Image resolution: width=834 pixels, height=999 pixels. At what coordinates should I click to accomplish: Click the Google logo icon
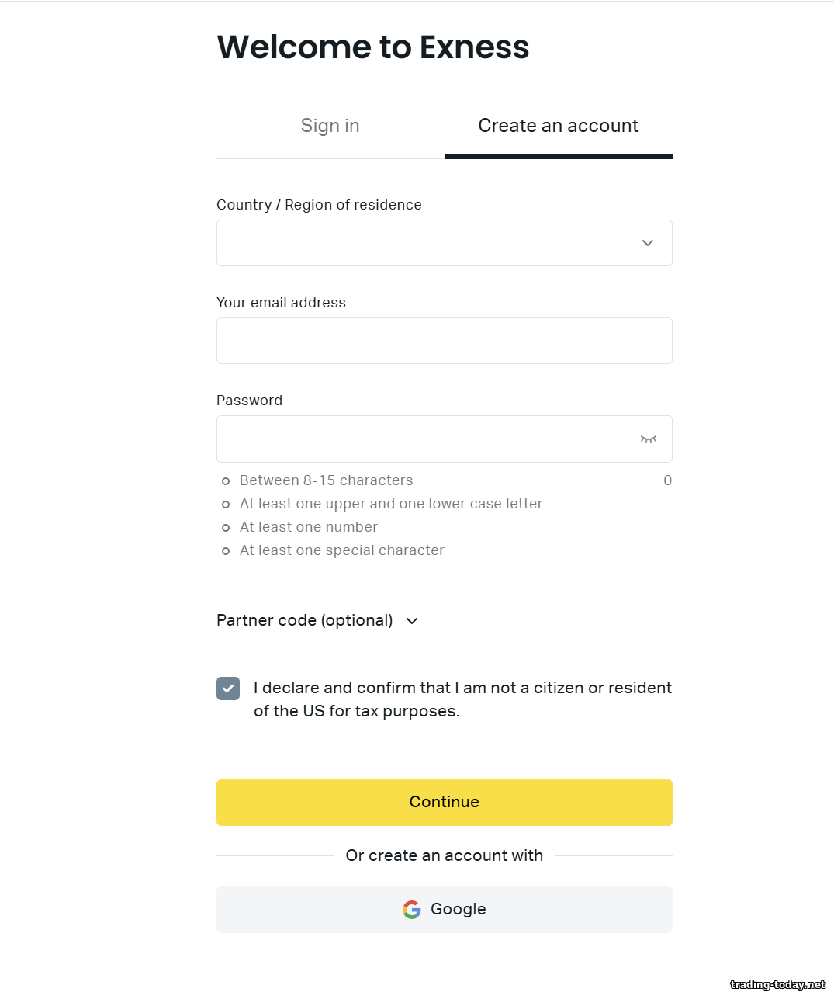412,910
